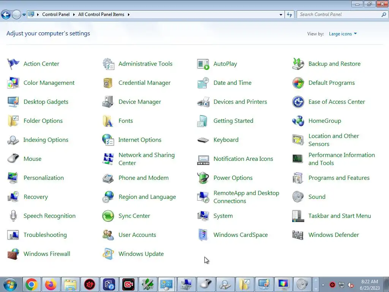Expand the arrow after Control Panel breadcrumb
The width and height of the screenshot is (389, 292).
[x=74, y=15]
